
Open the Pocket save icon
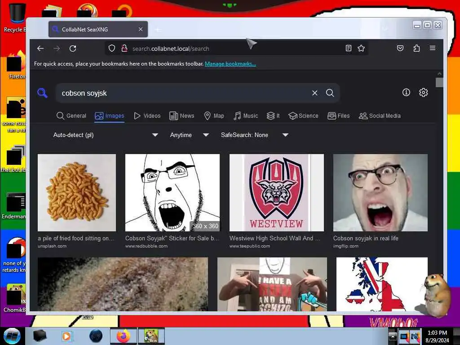(x=400, y=48)
